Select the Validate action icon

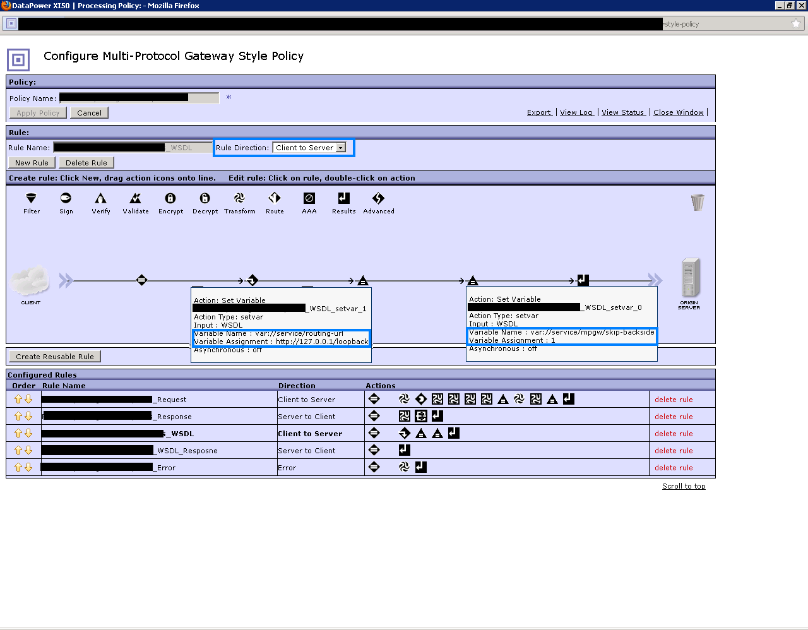136,198
